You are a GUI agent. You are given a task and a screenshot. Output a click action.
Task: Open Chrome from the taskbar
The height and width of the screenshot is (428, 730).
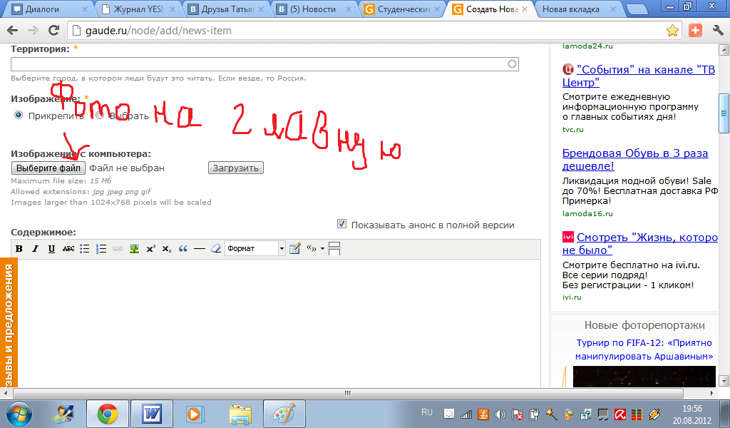click(108, 414)
